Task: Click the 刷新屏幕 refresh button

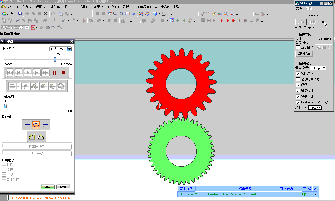Action: 304,54
